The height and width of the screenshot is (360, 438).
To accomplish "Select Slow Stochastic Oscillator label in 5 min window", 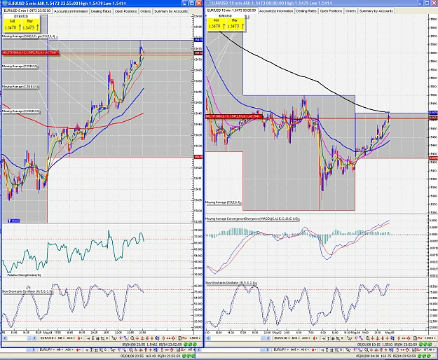I will pos(27,291).
